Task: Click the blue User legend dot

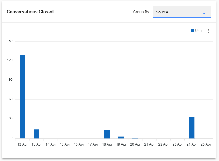Action: pos(192,31)
